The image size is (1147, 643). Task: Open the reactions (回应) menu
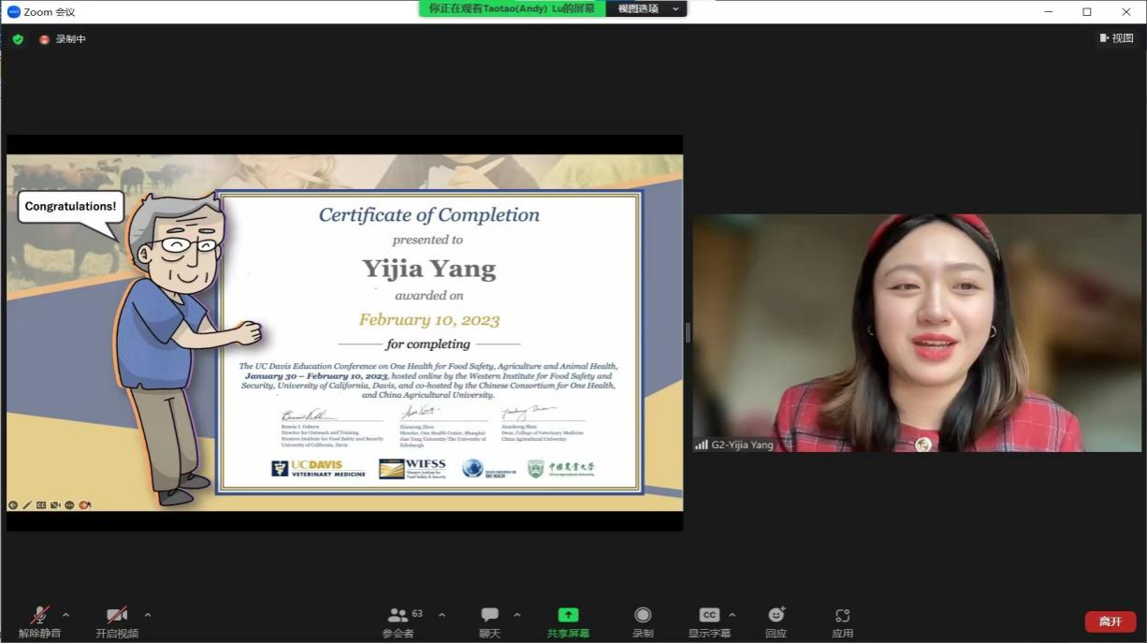click(776, 615)
